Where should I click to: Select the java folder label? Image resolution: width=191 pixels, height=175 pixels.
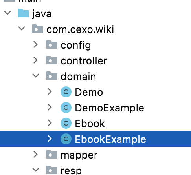[42, 14]
